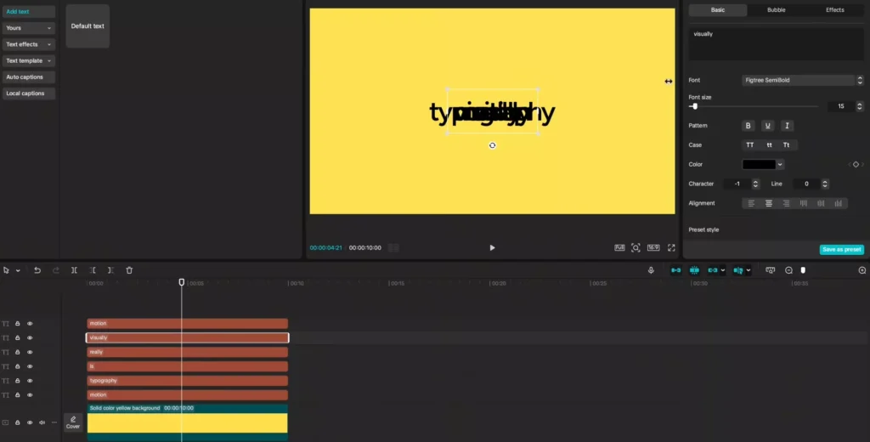870x442 pixels.
Task: Open more options for the background track
Action: point(54,422)
